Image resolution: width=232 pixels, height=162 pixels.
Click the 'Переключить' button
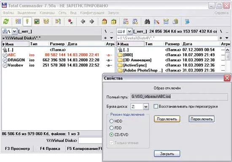[202, 119]
